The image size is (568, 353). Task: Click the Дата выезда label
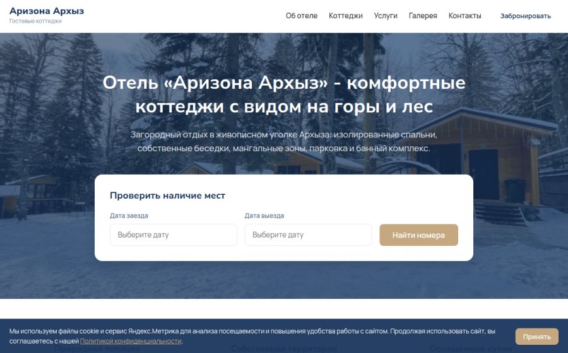pyautogui.click(x=264, y=216)
